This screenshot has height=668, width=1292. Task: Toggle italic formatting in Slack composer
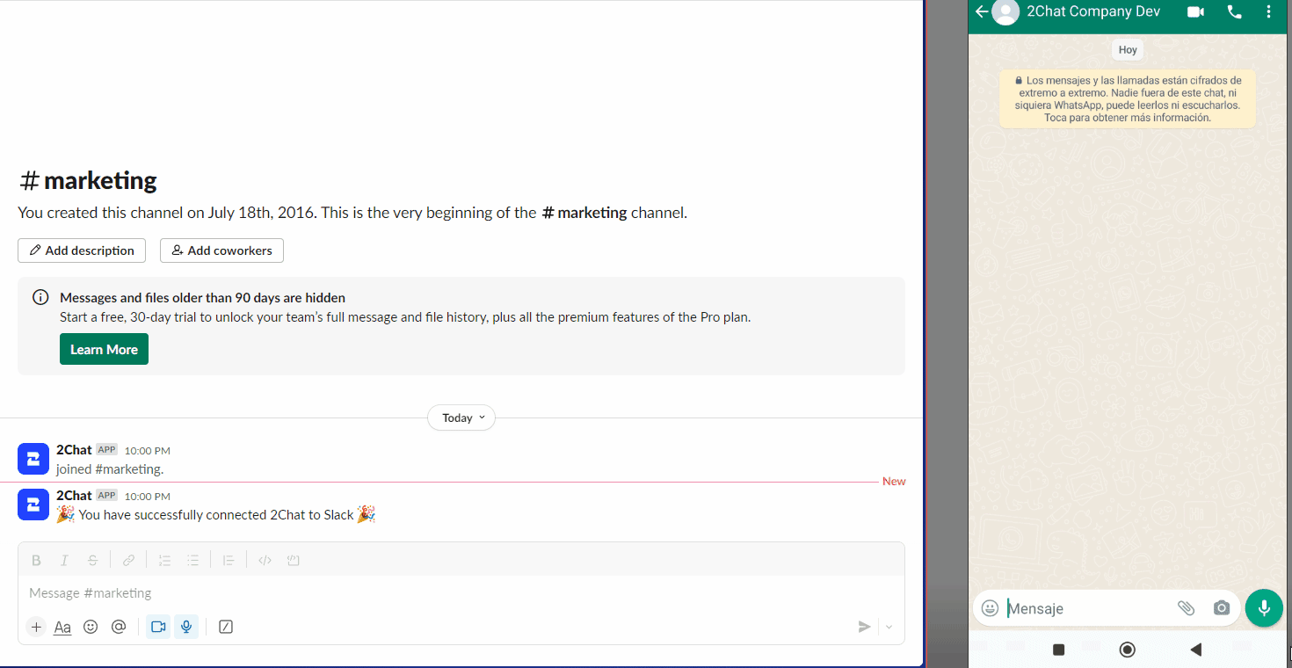[64, 560]
